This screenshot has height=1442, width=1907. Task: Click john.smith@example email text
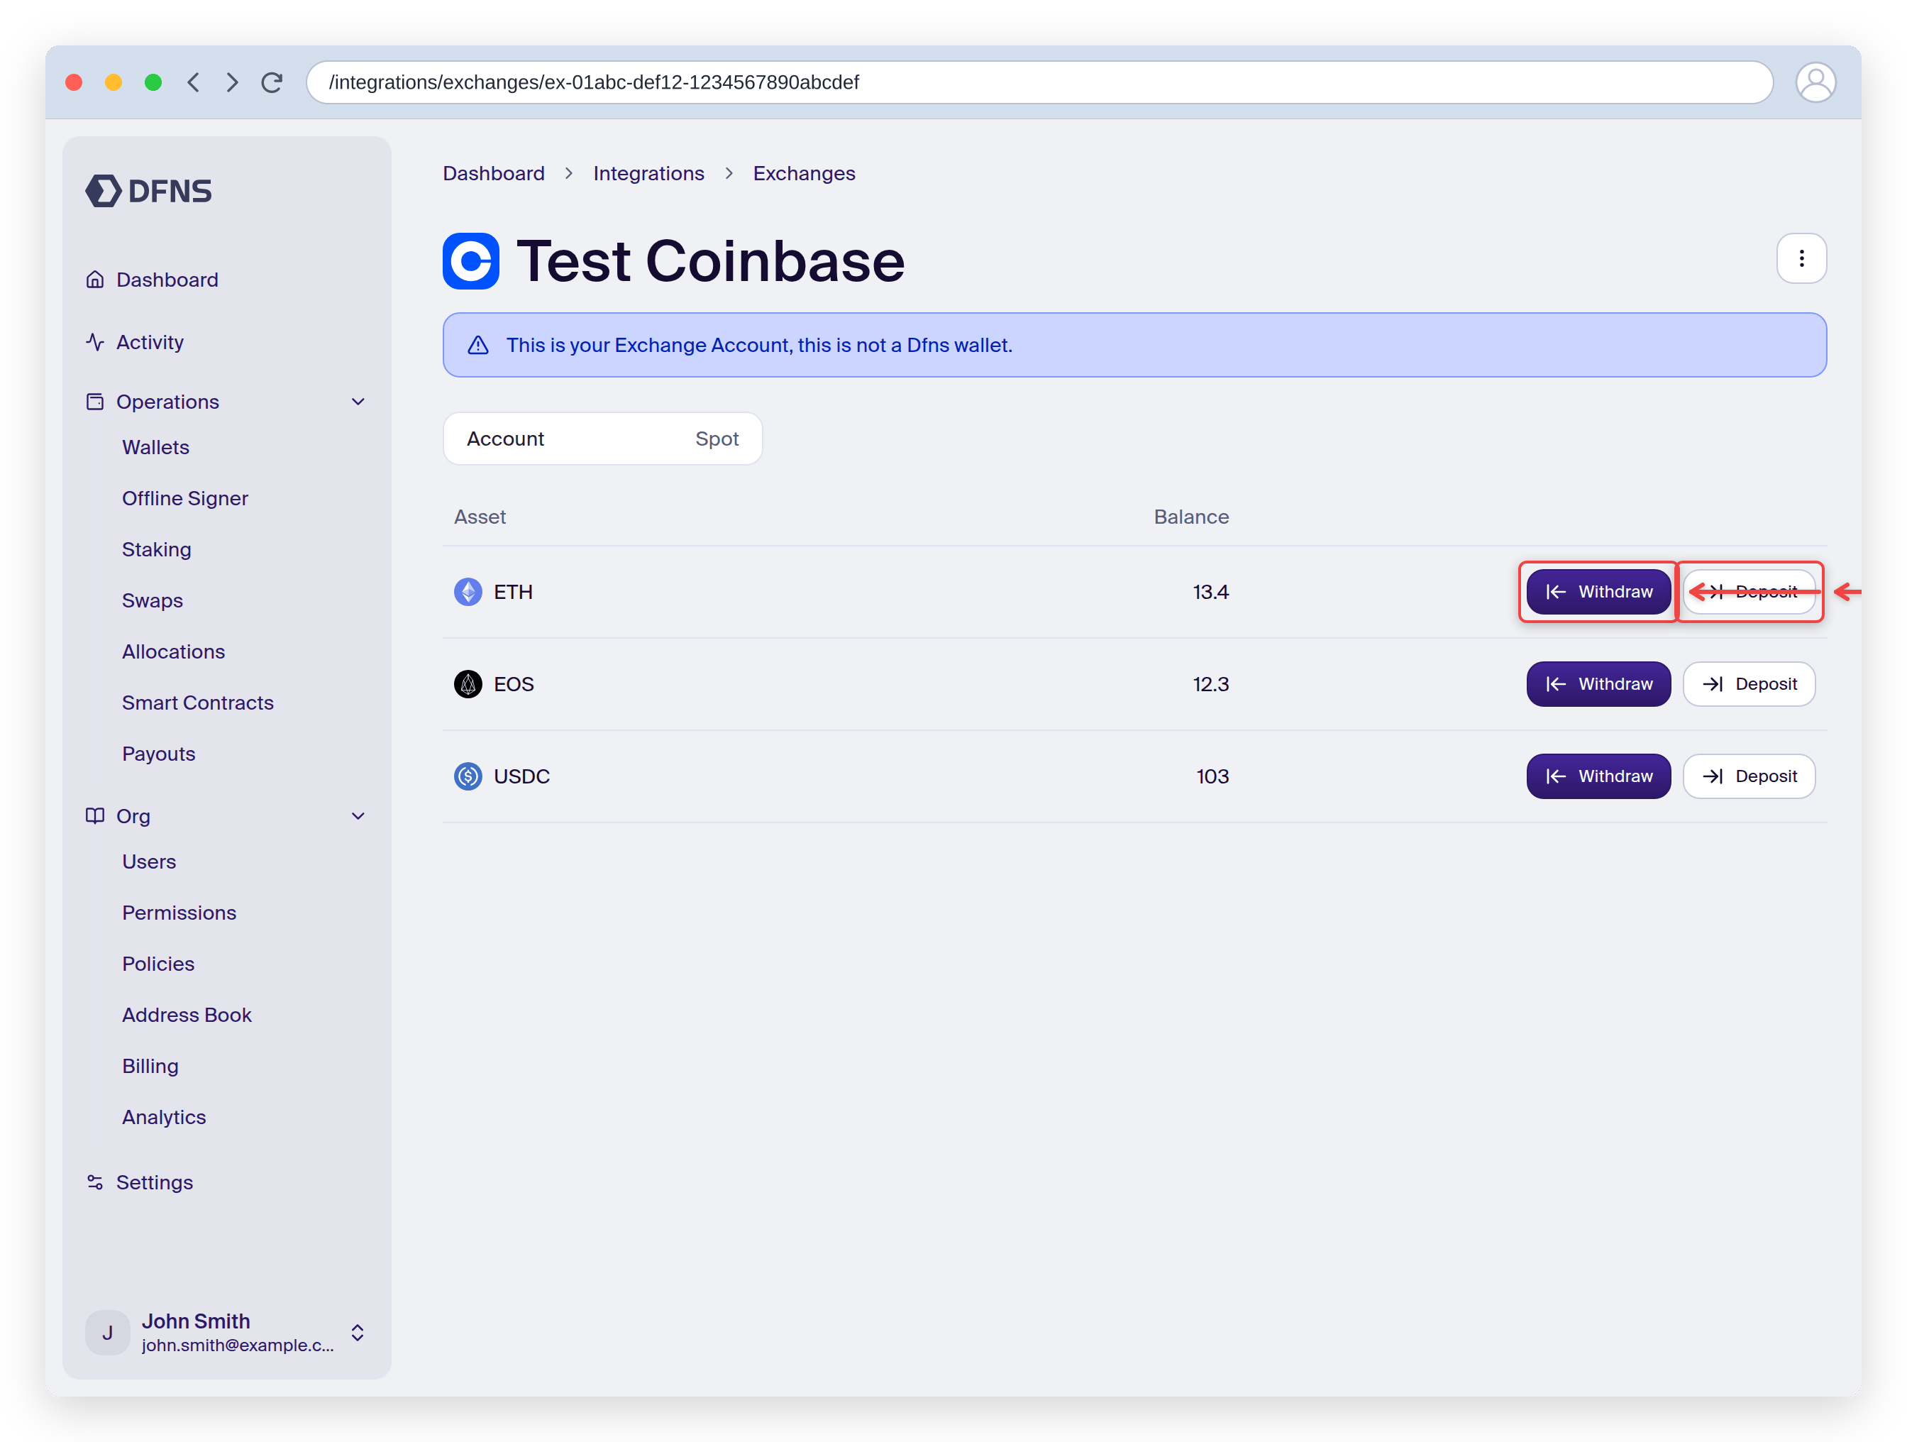[237, 1345]
